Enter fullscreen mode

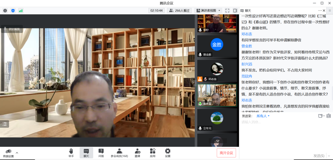click(x=227, y=11)
